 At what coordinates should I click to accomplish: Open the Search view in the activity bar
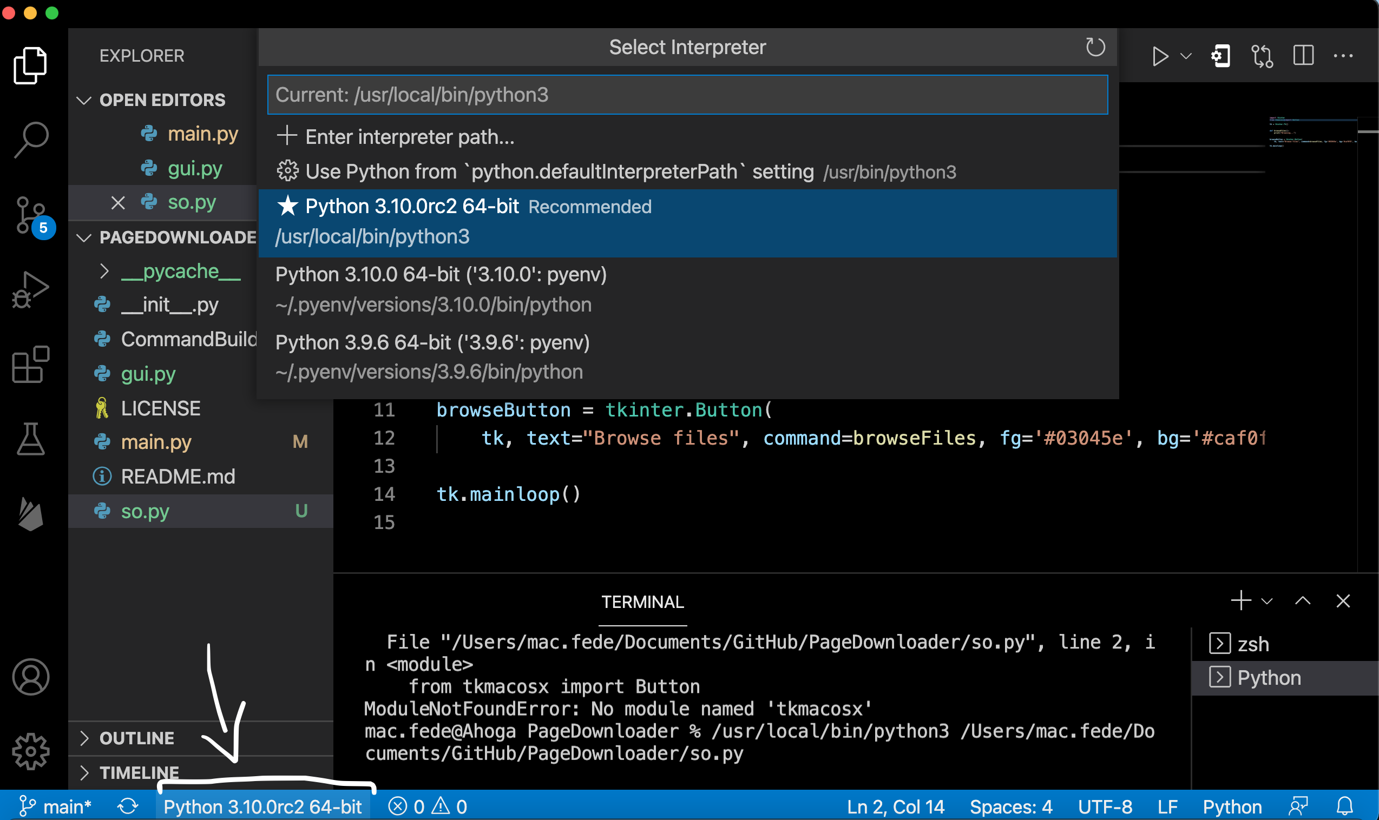point(30,138)
